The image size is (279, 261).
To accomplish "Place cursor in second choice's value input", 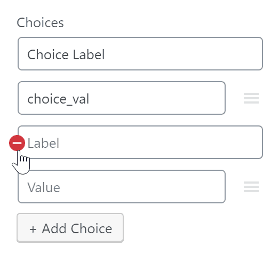I will click(122, 186).
